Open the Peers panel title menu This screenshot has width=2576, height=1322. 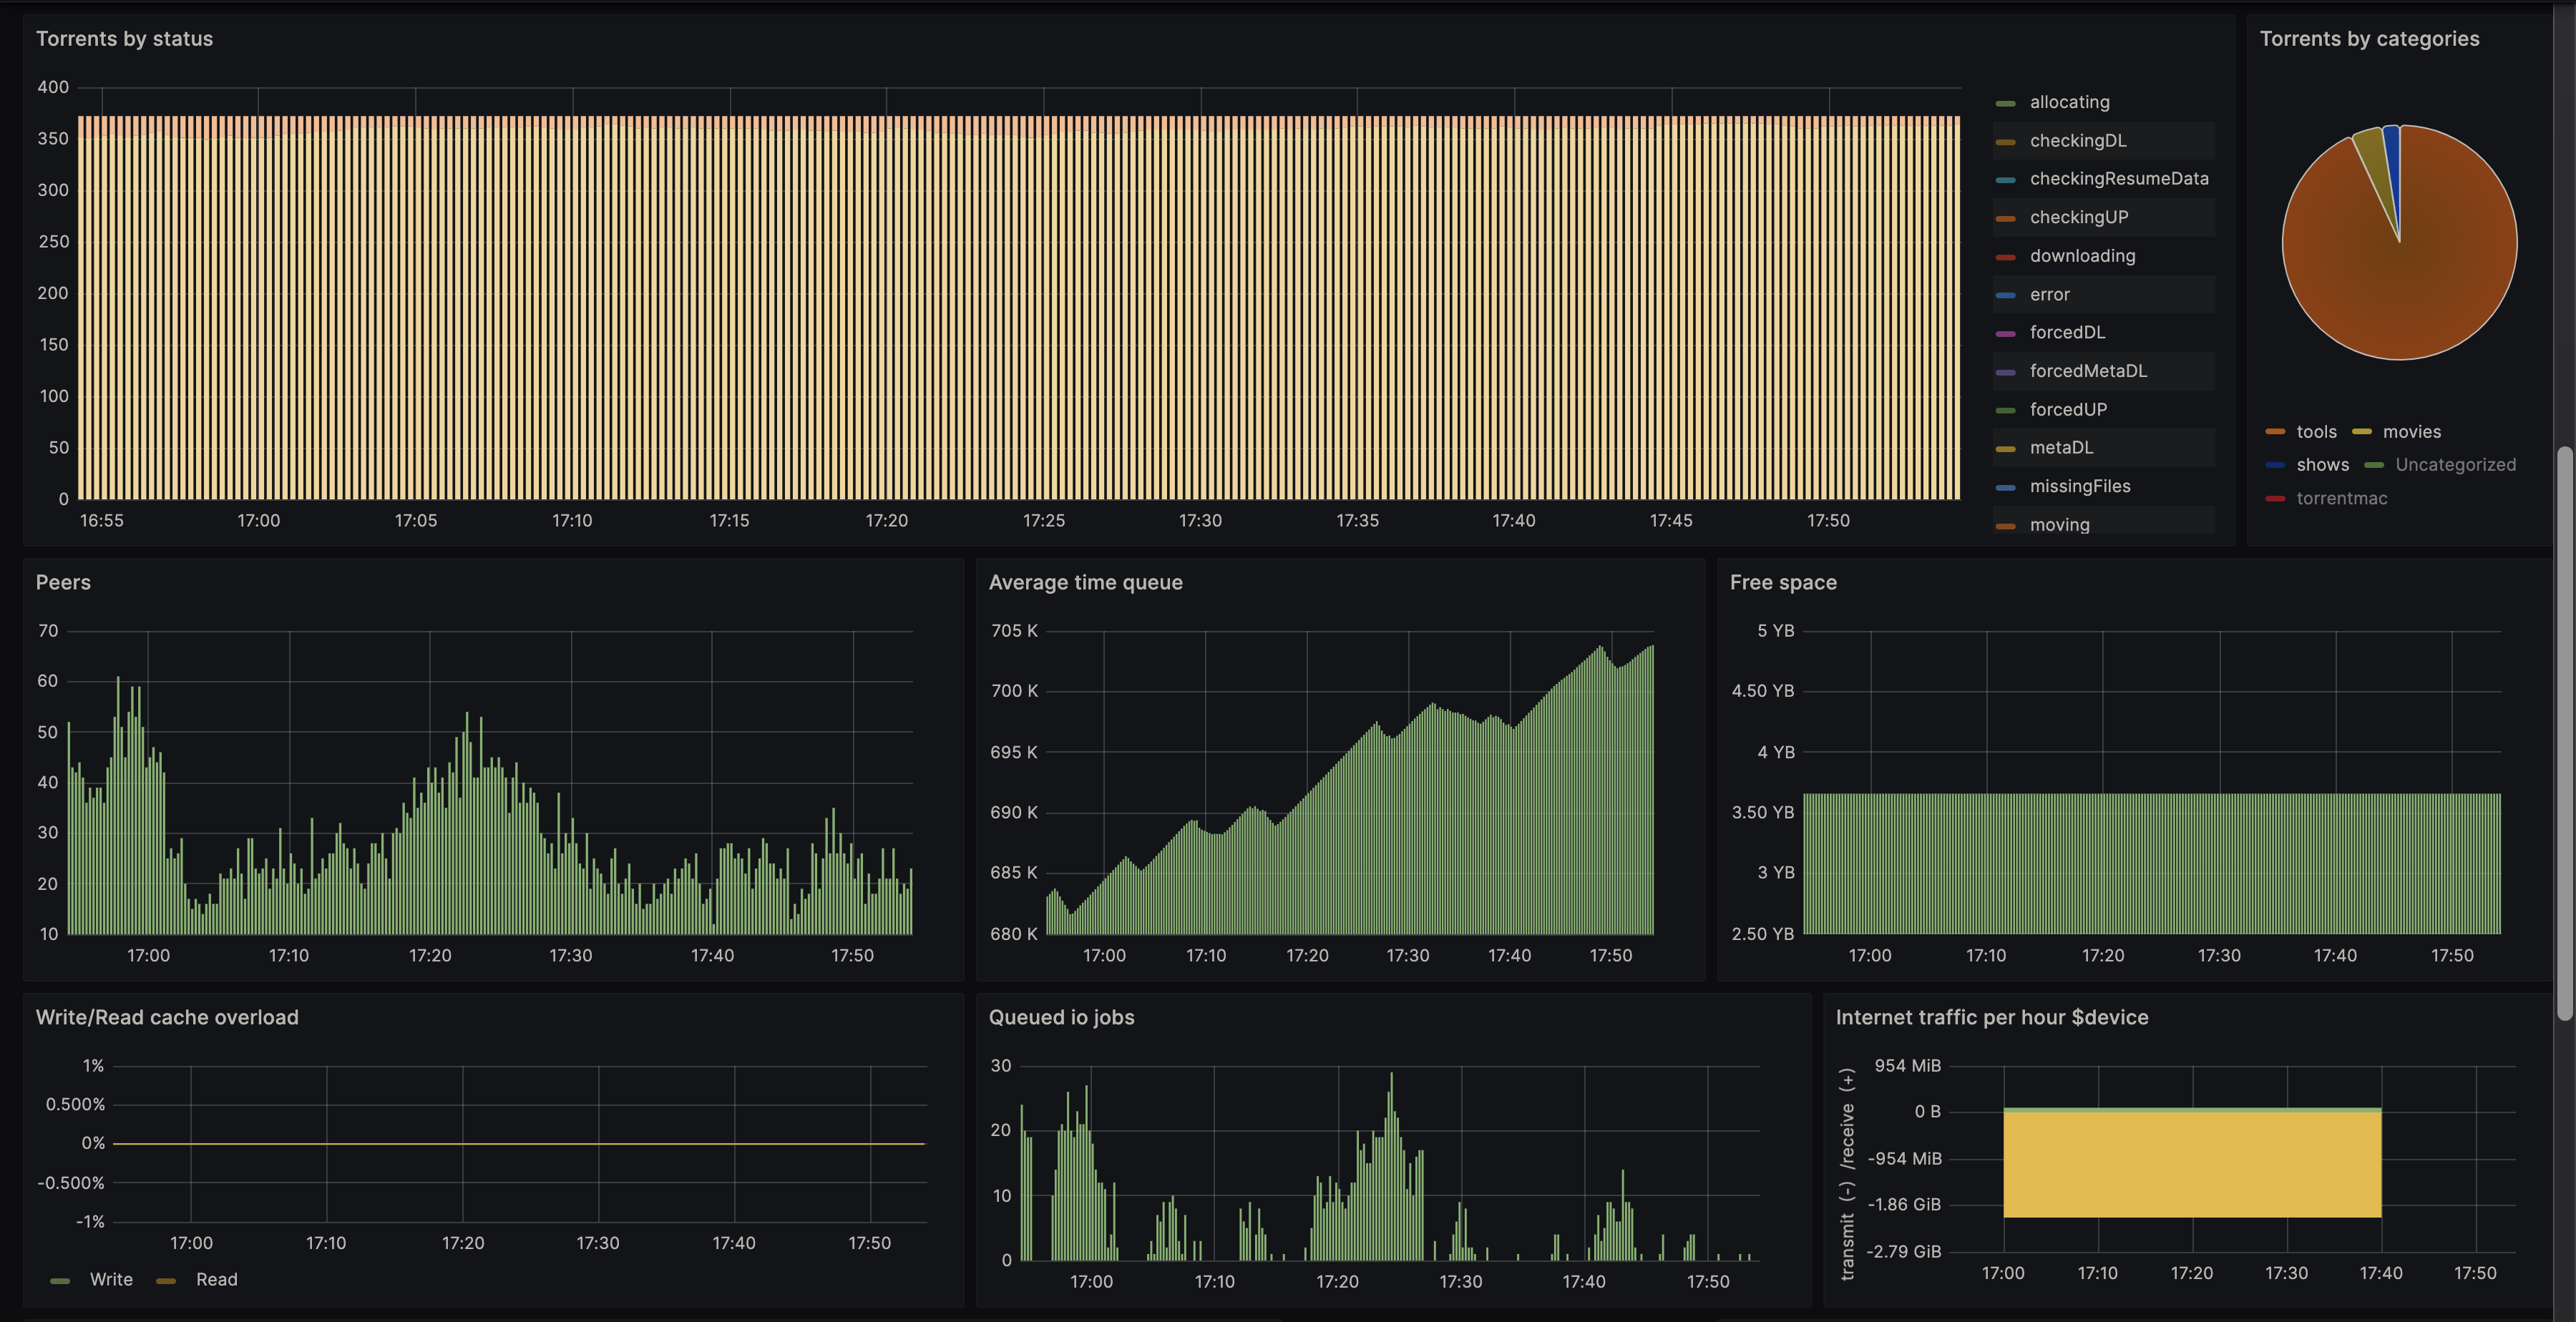pyautogui.click(x=63, y=582)
